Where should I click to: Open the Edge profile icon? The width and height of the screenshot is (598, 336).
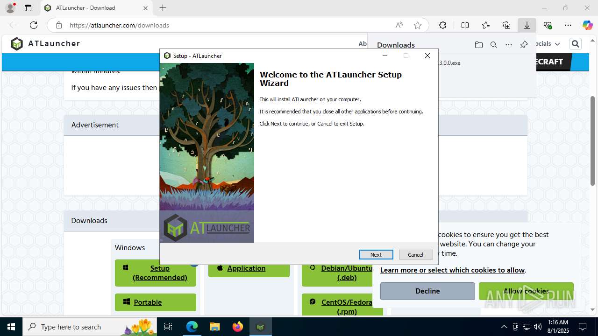click(10, 8)
